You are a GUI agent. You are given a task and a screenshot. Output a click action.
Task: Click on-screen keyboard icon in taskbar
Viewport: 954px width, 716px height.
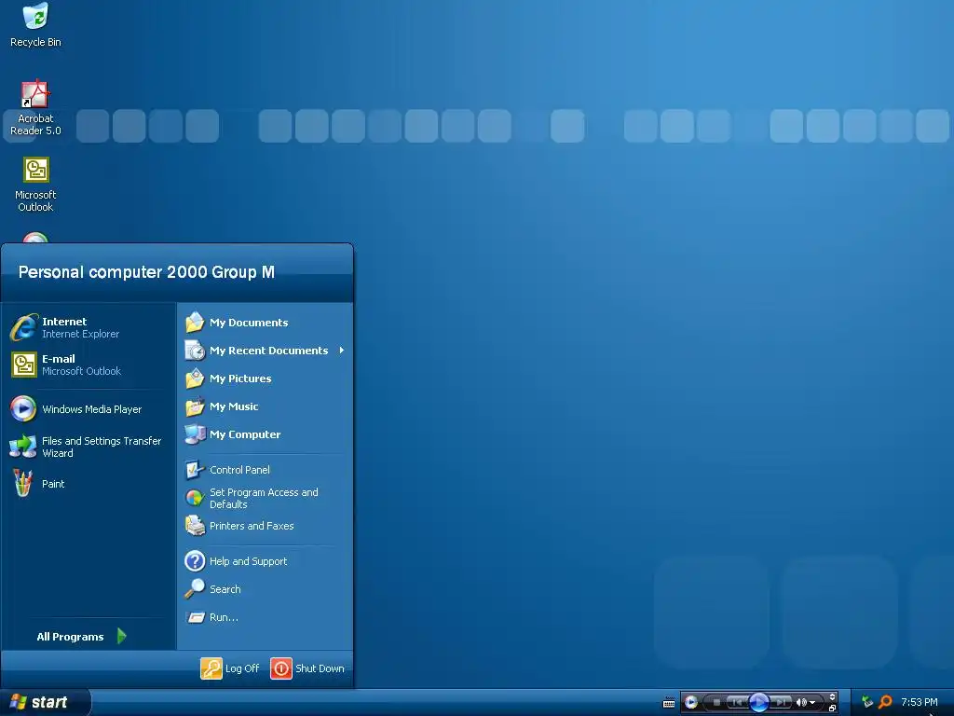[x=669, y=703]
